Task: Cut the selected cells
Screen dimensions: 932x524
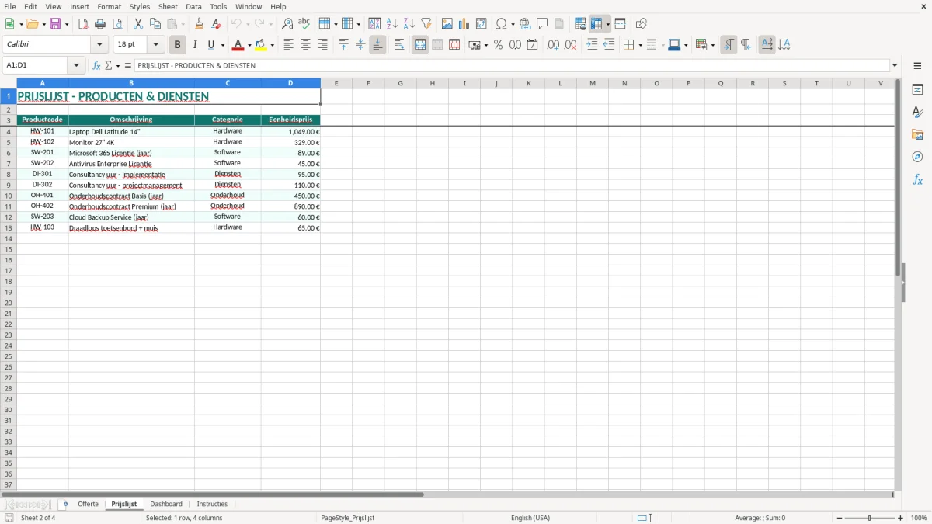Action: click(138, 24)
